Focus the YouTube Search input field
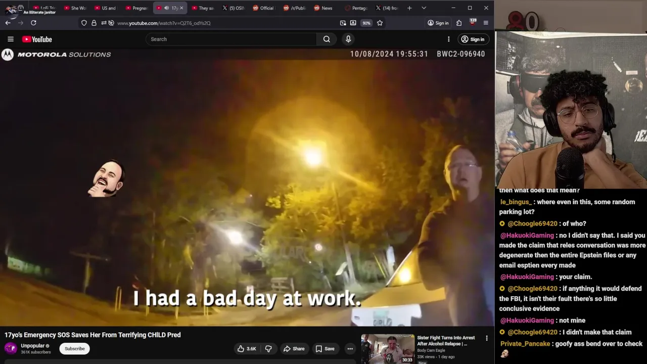This screenshot has width=647, height=364. pyautogui.click(x=232, y=39)
